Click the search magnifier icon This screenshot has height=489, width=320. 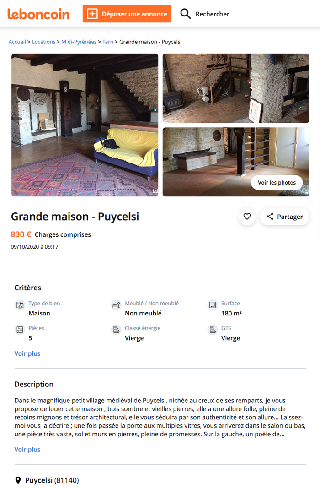[x=185, y=14]
